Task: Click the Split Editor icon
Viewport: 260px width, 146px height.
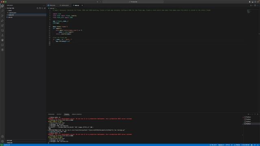Action: pos(255,5)
